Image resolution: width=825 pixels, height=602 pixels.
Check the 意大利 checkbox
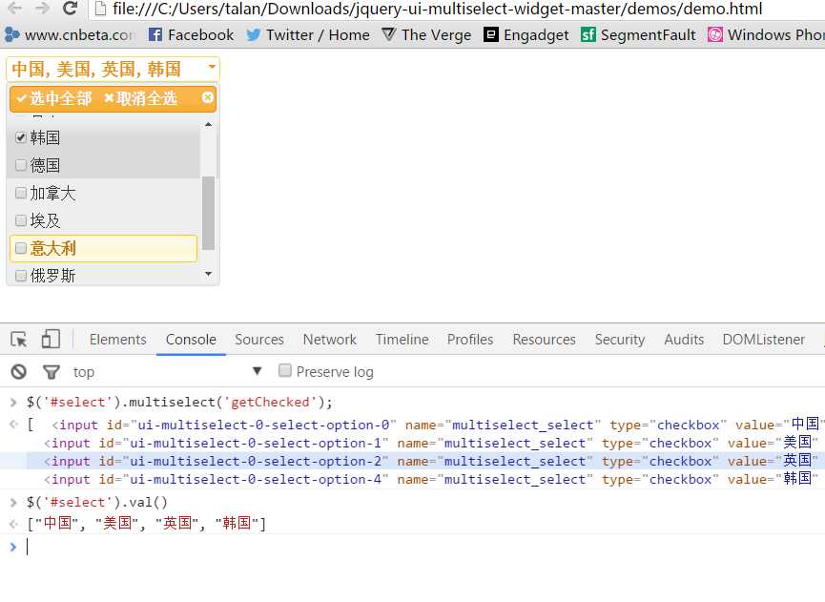point(21,248)
